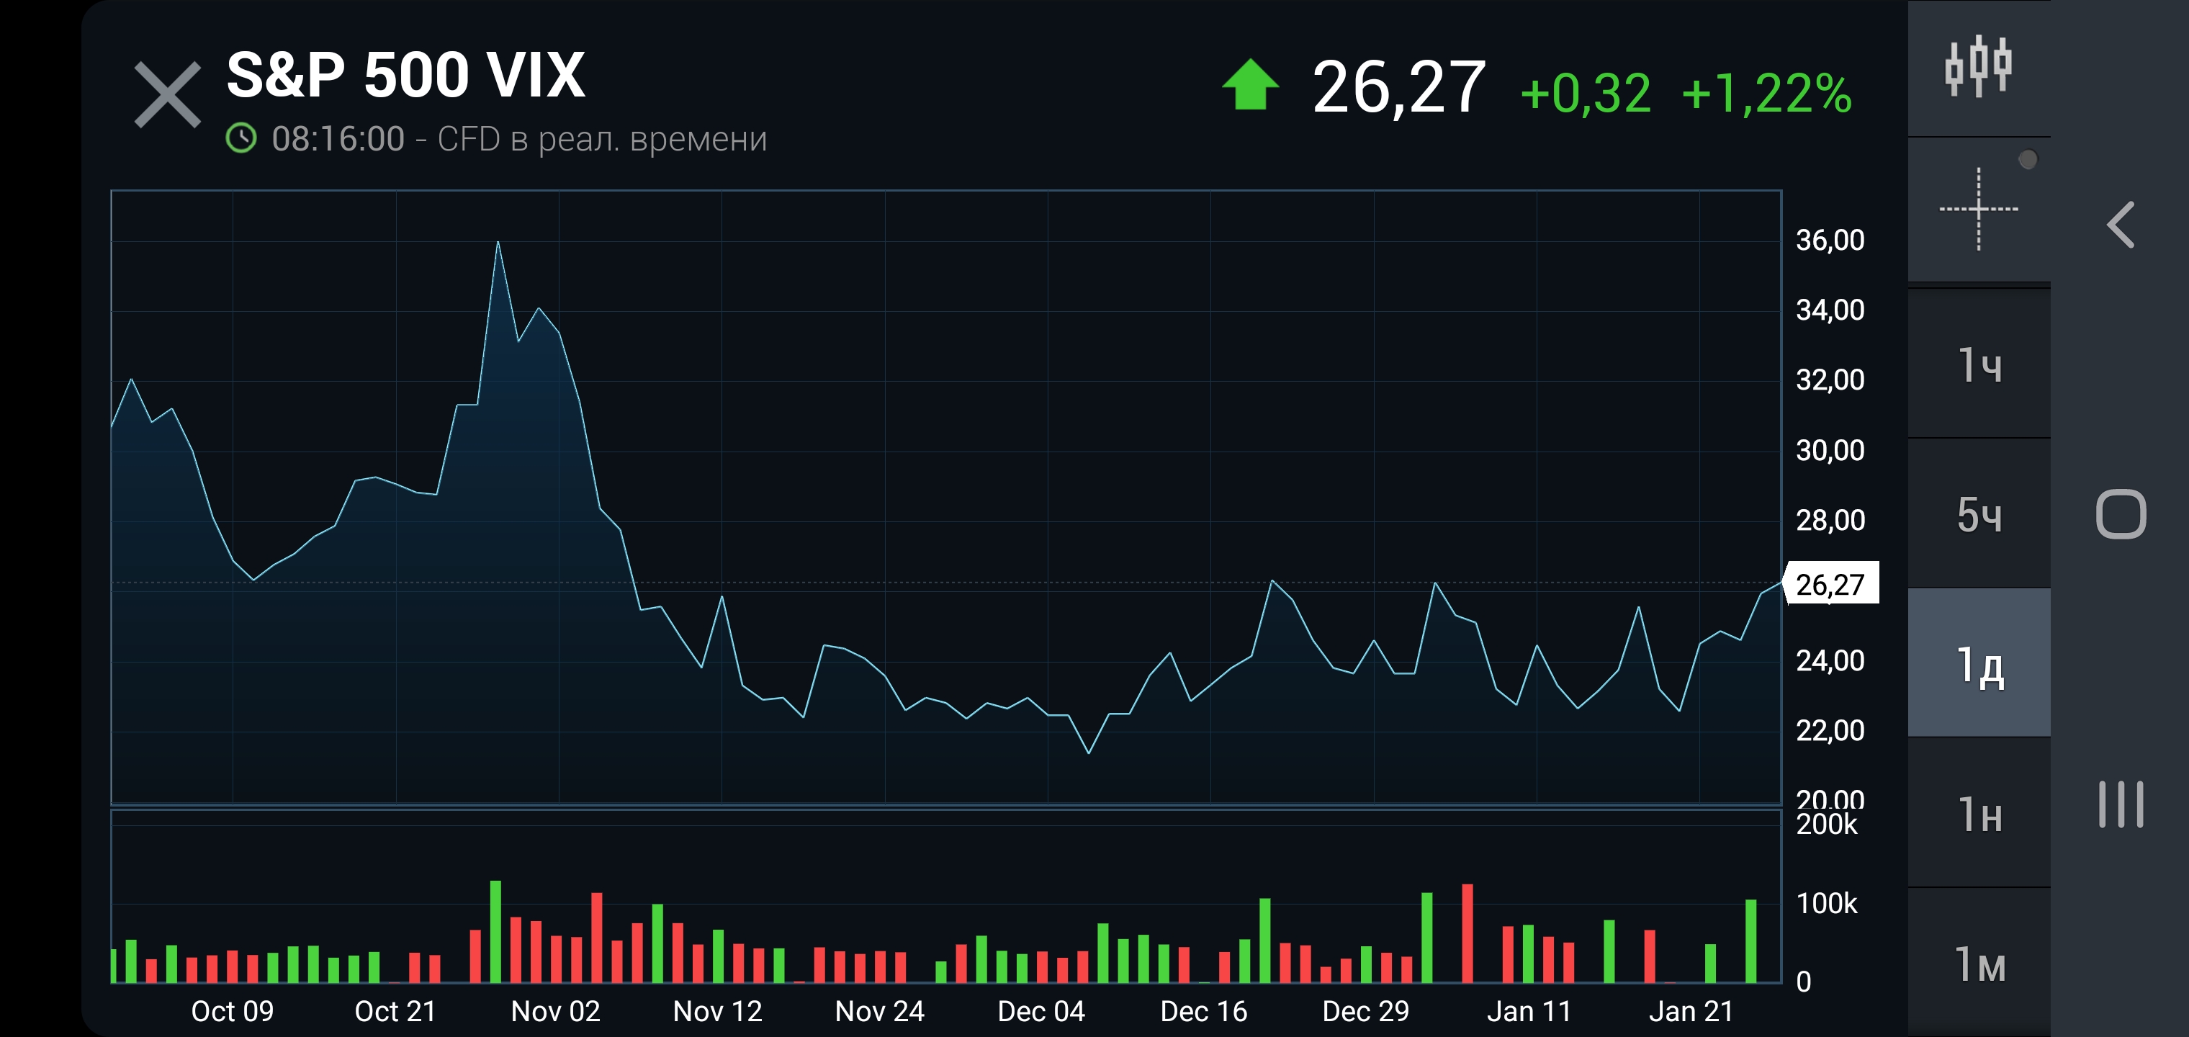Tap the S&P 500 VIX title
Viewport: 2189px width, 1037px height.
pos(405,75)
